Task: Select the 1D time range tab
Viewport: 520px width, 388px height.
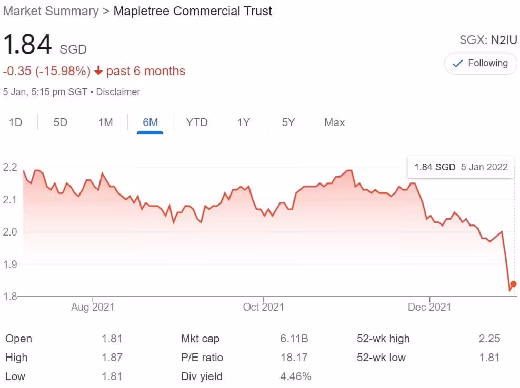Action: click(16, 122)
